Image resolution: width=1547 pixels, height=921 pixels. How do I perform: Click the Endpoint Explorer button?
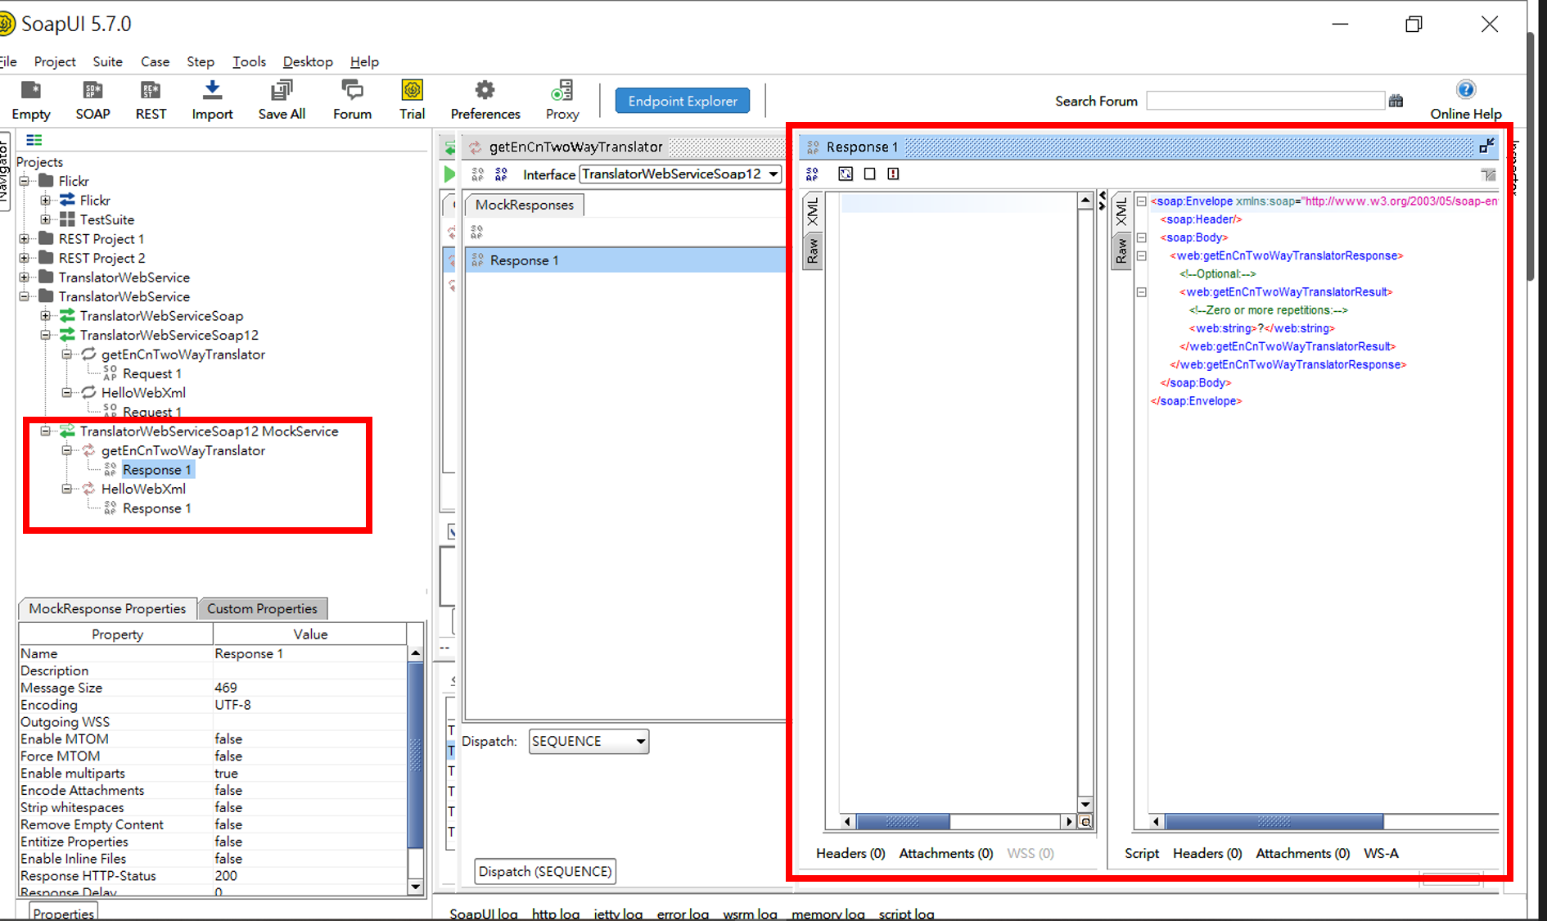pyautogui.click(x=683, y=102)
